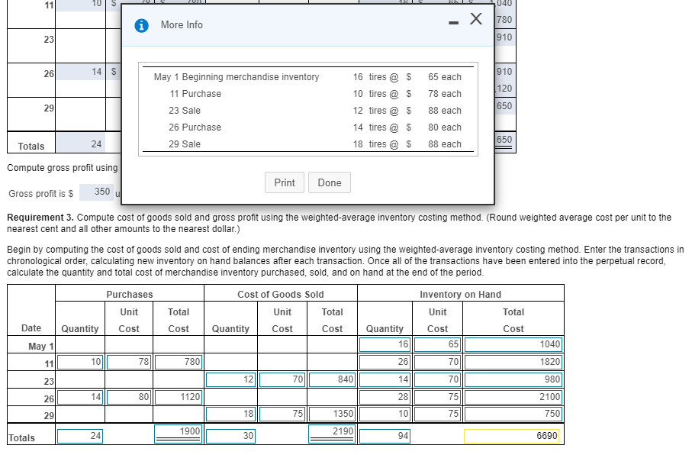
Task: Select May 26 purchase total cost 1120
Action: coord(179,398)
